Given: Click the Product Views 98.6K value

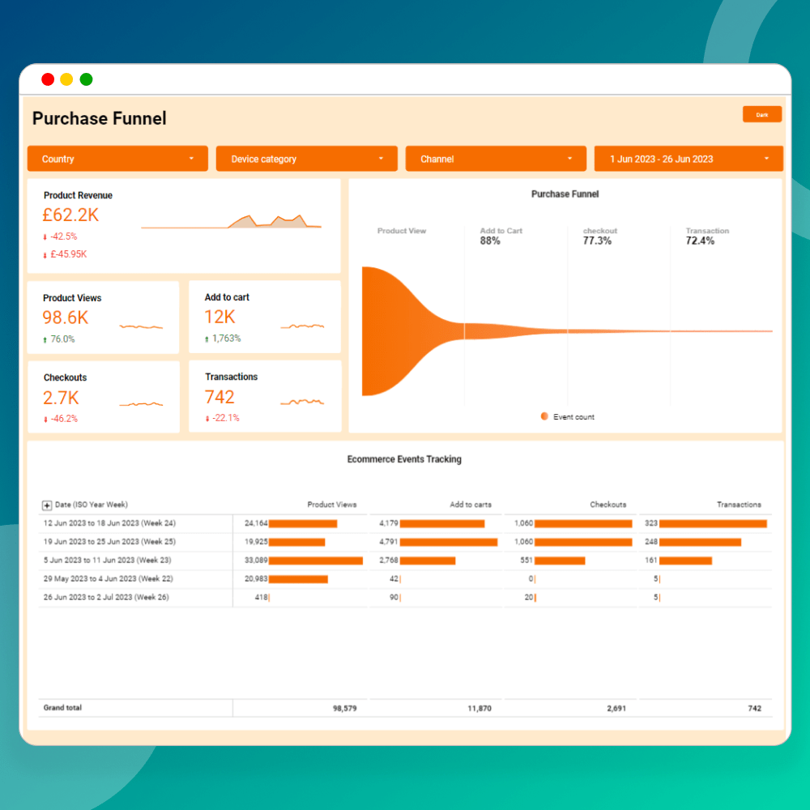Looking at the screenshot, I should click(65, 318).
